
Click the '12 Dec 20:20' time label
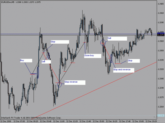[151, 121]
